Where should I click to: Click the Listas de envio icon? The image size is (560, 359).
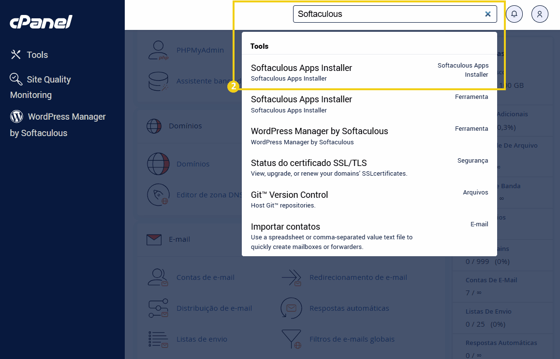(158, 339)
